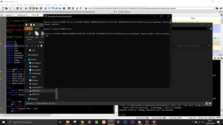Open Chrome from the Windows taskbar
Viewport: 223px width, 125px height.
click(82, 122)
